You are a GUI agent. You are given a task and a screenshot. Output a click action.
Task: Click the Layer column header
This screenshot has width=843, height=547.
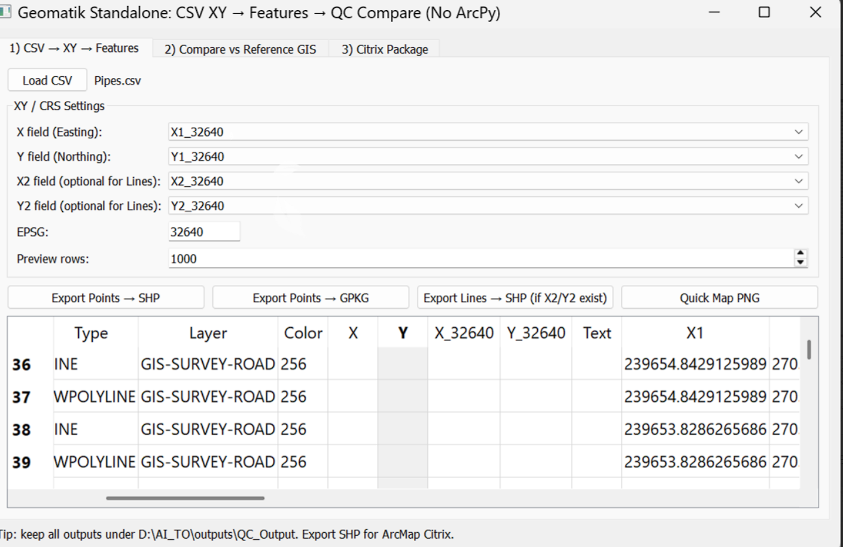pos(208,333)
